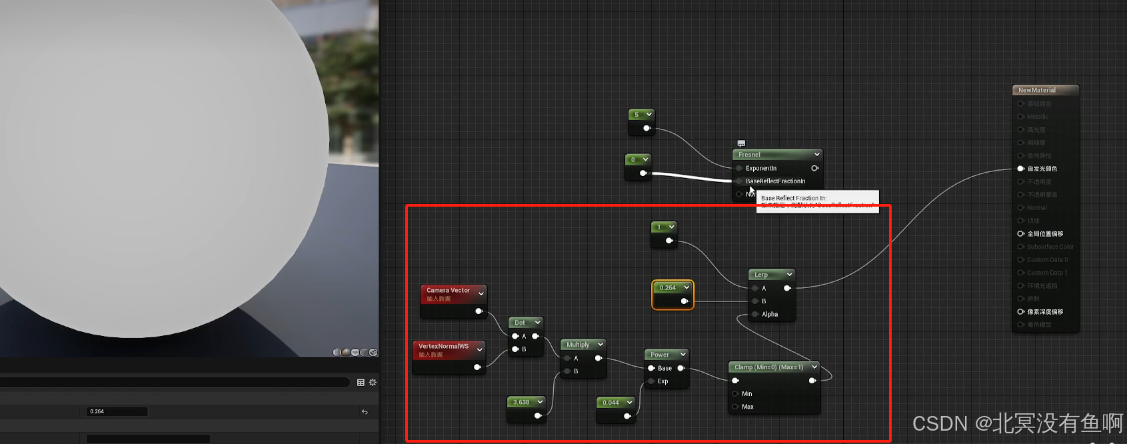Screen dimensions: 1127x444
Task: Collapse the Lerp node via its chevron
Action: click(x=789, y=274)
